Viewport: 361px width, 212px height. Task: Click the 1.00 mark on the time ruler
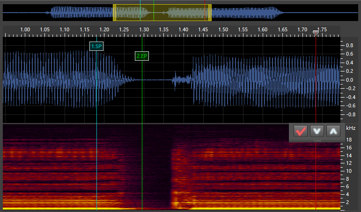(25, 29)
